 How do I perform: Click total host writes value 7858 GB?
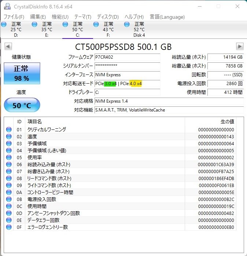pyautogui.click(x=226, y=66)
